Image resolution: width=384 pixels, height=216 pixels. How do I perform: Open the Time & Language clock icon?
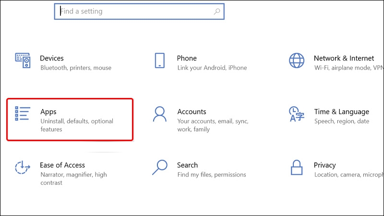(x=297, y=114)
